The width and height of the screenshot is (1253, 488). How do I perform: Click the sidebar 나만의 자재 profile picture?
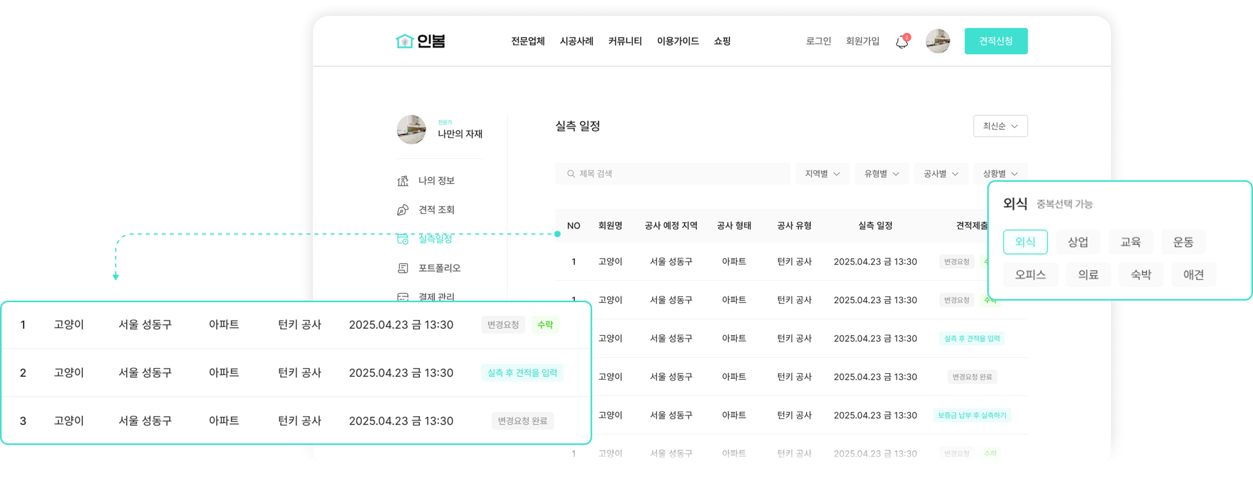411,130
